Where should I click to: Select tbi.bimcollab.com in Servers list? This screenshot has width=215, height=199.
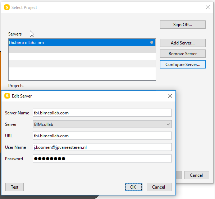[82, 42]
